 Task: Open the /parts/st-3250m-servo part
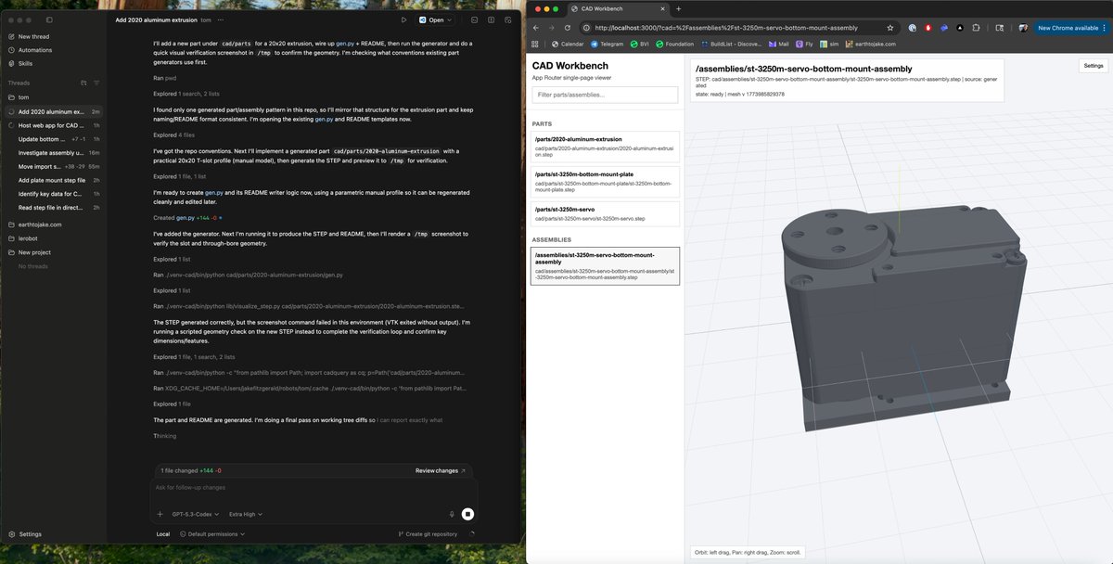click(605, 213)
